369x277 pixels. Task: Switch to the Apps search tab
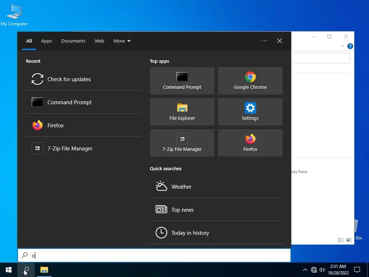(x=46, y=41)
